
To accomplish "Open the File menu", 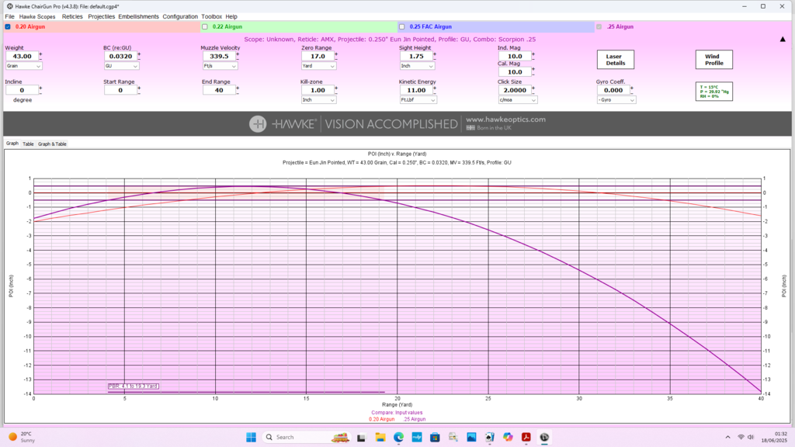I will [9, 17].
